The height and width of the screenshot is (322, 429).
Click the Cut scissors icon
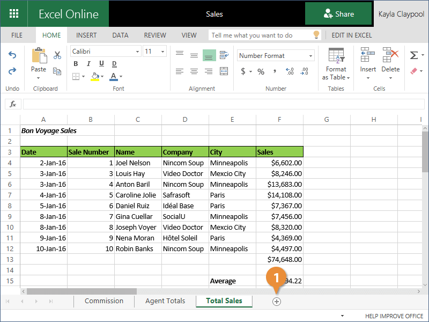point(57,55)
